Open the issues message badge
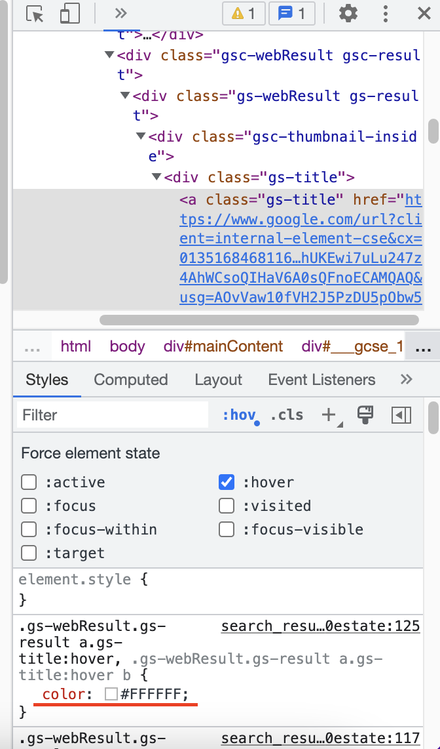 [x=291, y=13]
